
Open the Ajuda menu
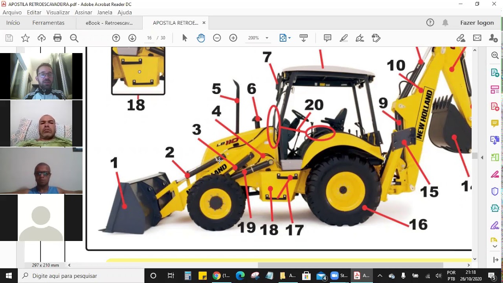coord(125,13)
